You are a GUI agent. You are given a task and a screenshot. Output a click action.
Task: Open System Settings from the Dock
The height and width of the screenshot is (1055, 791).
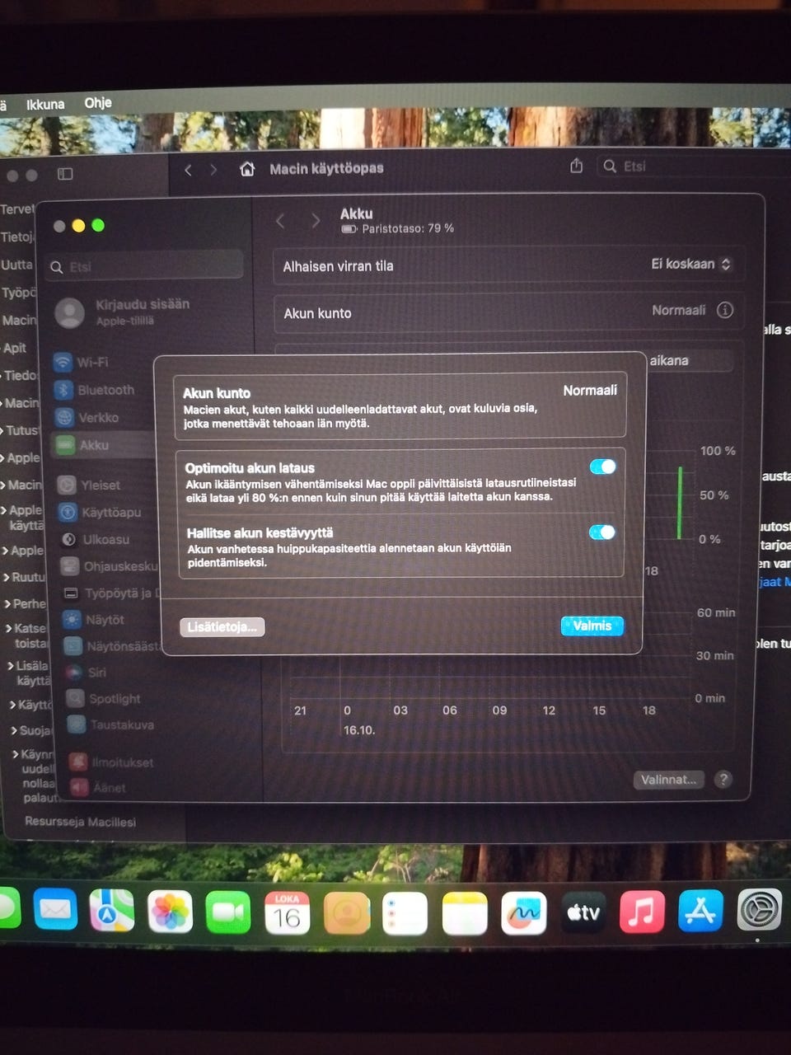(x=759, y=910)
